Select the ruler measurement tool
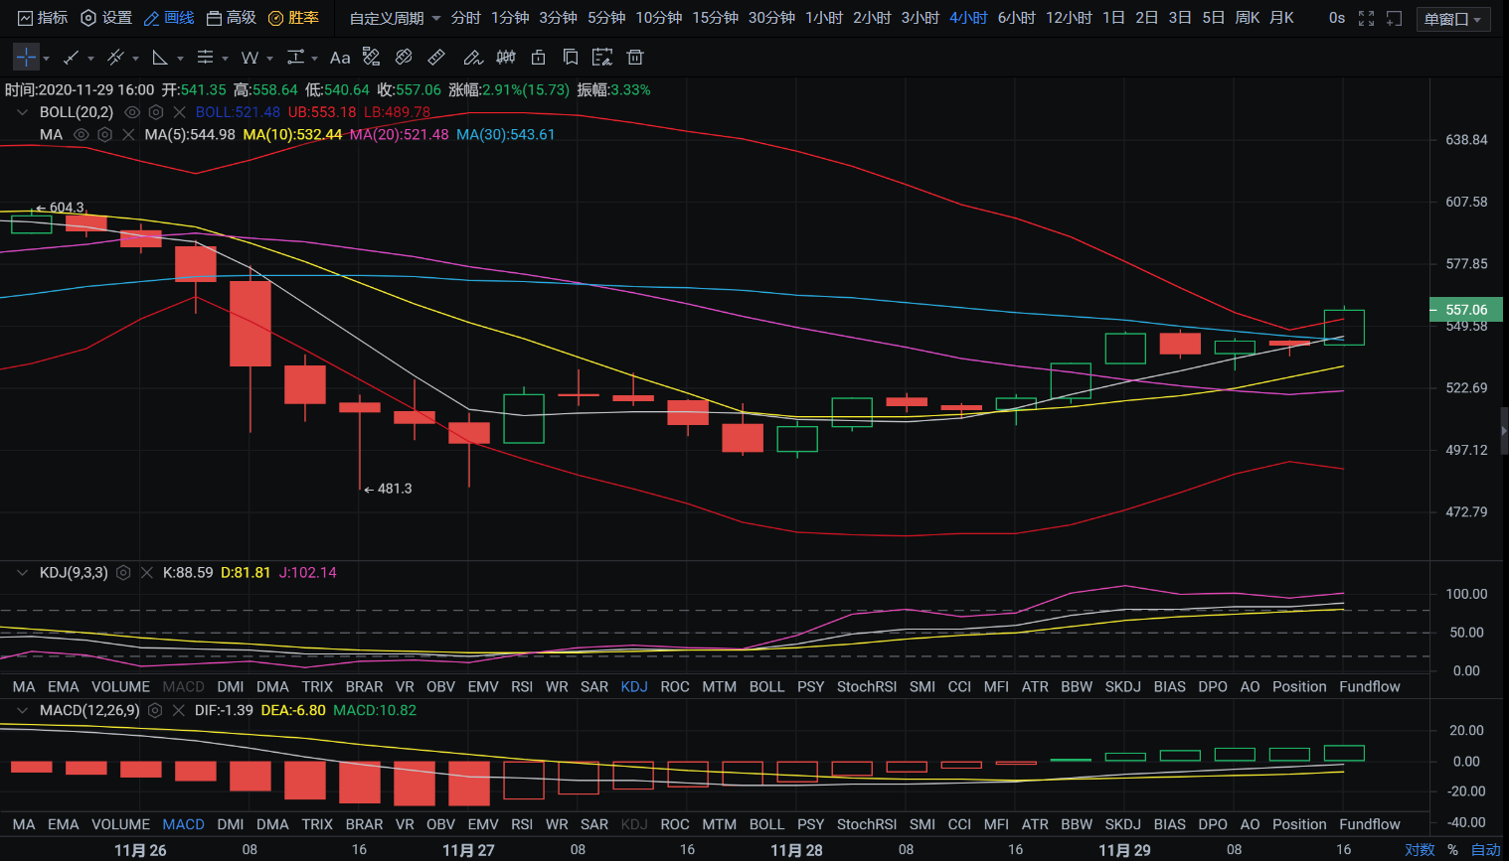The image size is (1509, 861). tap(436, 58)
